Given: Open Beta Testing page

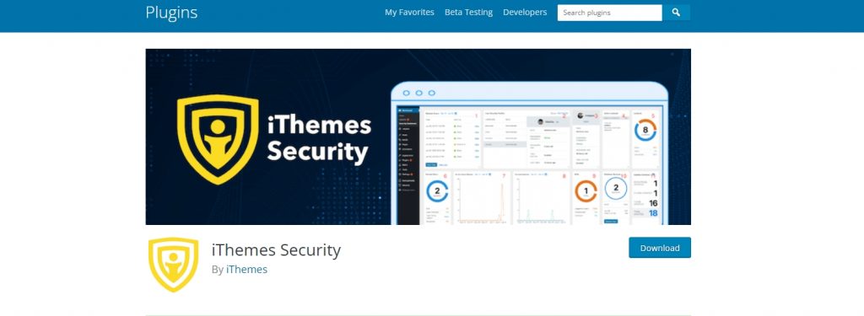Looking at the screenshot, I should (468, 12).
